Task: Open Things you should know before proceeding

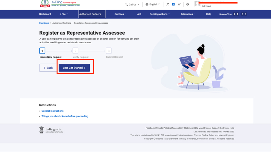Action: (x=65, y=116)
